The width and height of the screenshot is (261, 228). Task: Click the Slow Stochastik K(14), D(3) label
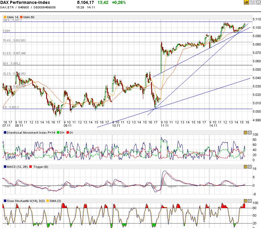[26, 201]
